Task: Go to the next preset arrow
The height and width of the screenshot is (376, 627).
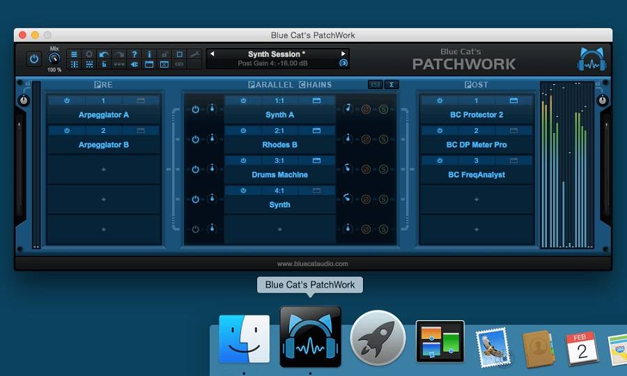Action: [343, 54]
